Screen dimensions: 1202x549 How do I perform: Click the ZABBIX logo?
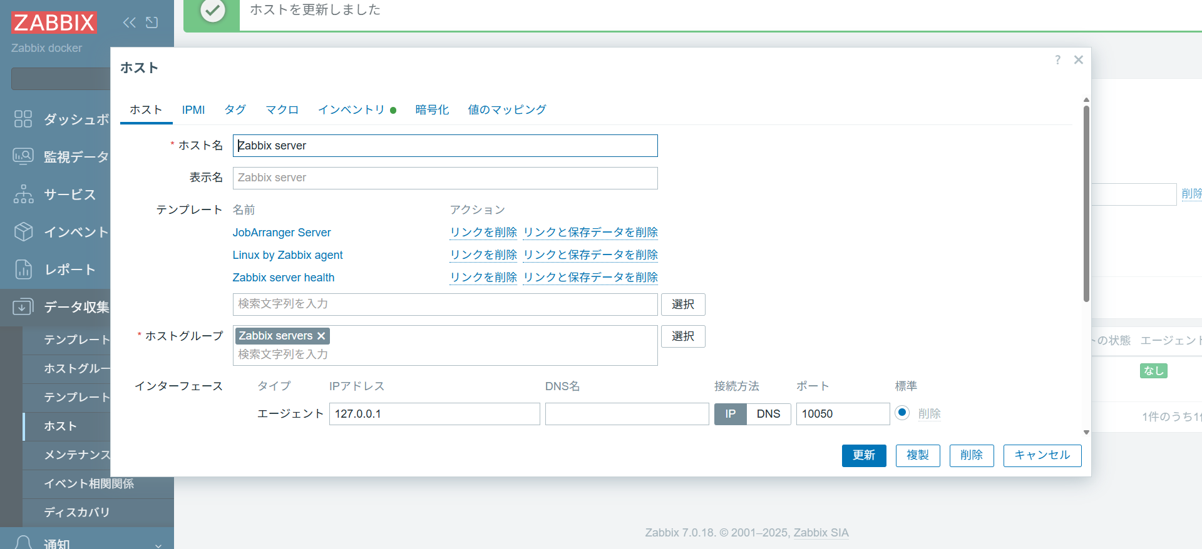pyautogui.click(x=54, y=23)
